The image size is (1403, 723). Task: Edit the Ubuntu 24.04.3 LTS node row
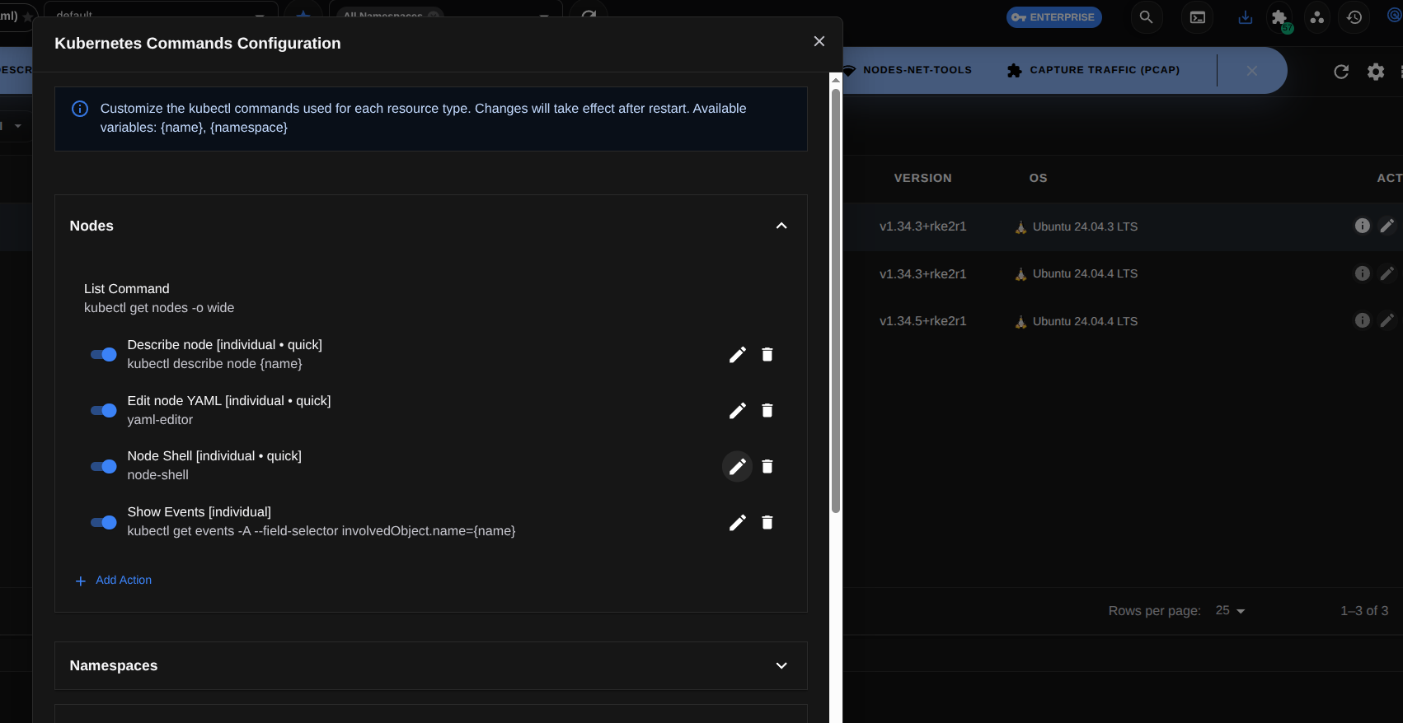[1387, 226]
